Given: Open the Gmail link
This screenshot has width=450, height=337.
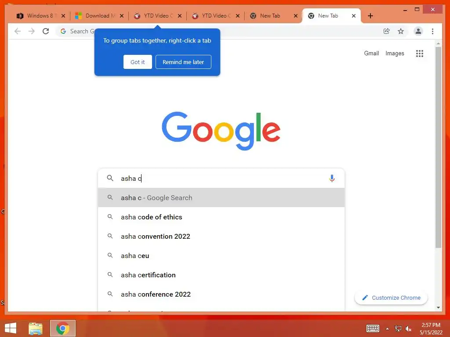Looking at the screenshot, I should [371, 53].
